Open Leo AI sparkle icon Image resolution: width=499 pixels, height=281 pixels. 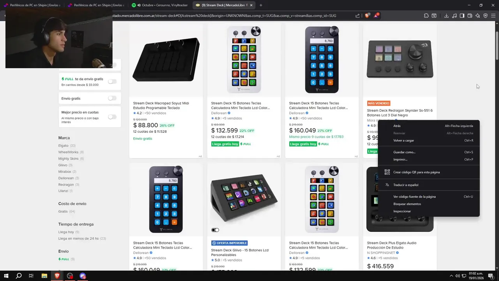(x=478, y=16)
